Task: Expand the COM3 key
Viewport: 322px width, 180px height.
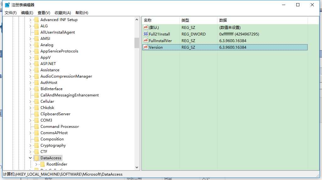Action: (30, 120)
